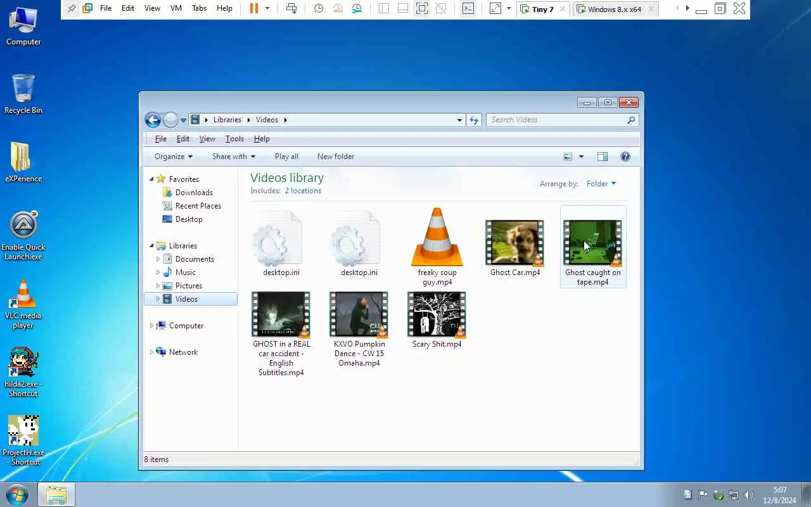Open the 2 locations link

click(x=303, y=191)
